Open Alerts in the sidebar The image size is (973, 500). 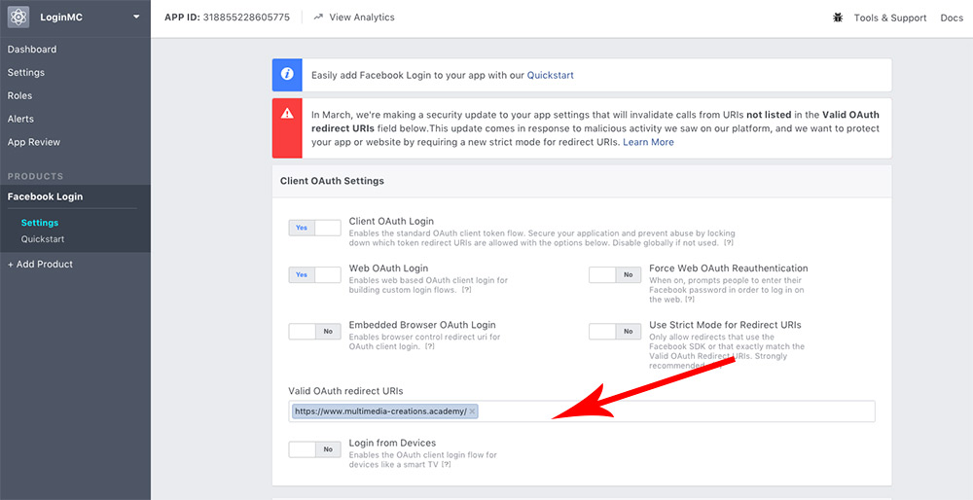tap(20, 119)
